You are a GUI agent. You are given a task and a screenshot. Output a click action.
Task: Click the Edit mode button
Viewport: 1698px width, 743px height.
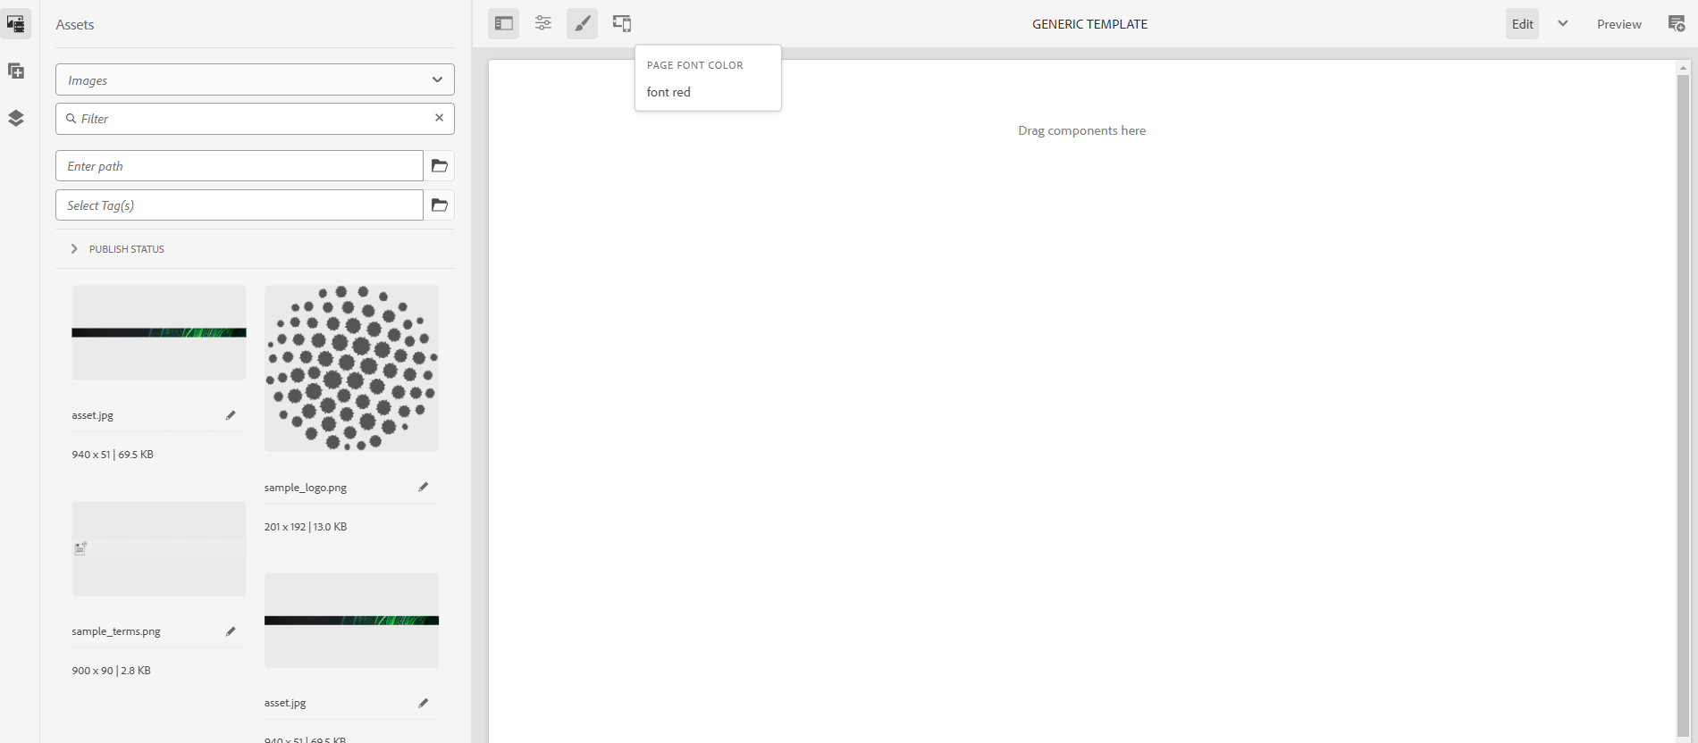pos(1522,24)
